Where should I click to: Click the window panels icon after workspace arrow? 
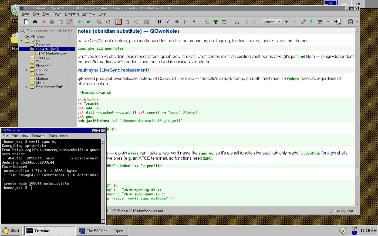click(x=320, y=22)
